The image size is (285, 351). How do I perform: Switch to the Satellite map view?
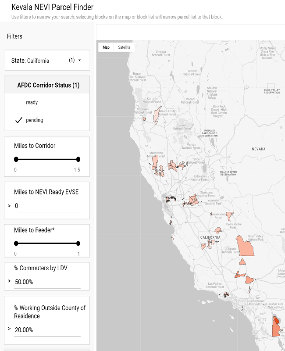coord(124,47)
